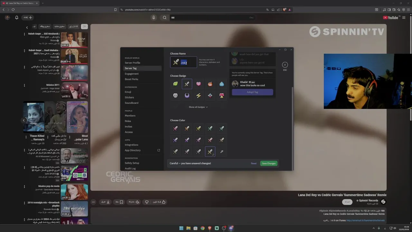Open Google Chrome from the taskbar

[x=202, y=228]
